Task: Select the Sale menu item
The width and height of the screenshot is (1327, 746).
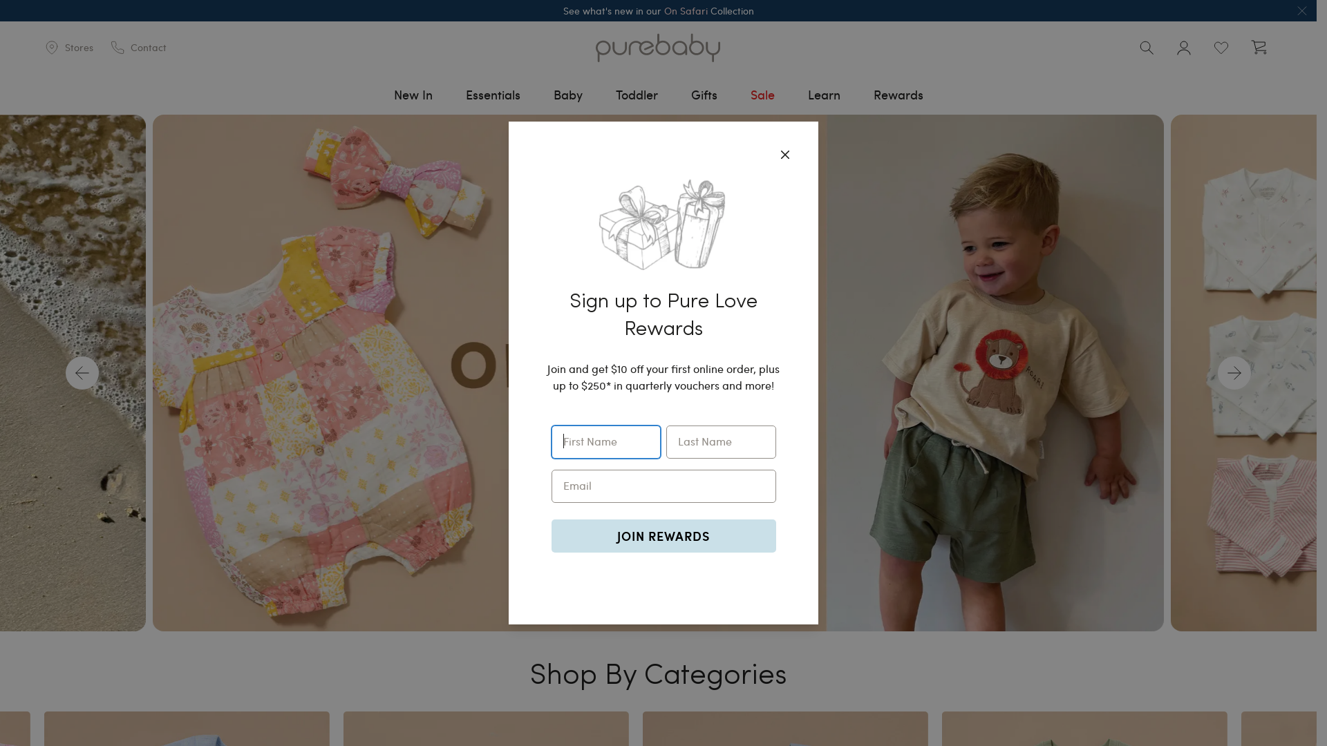Action: (762, 95)
